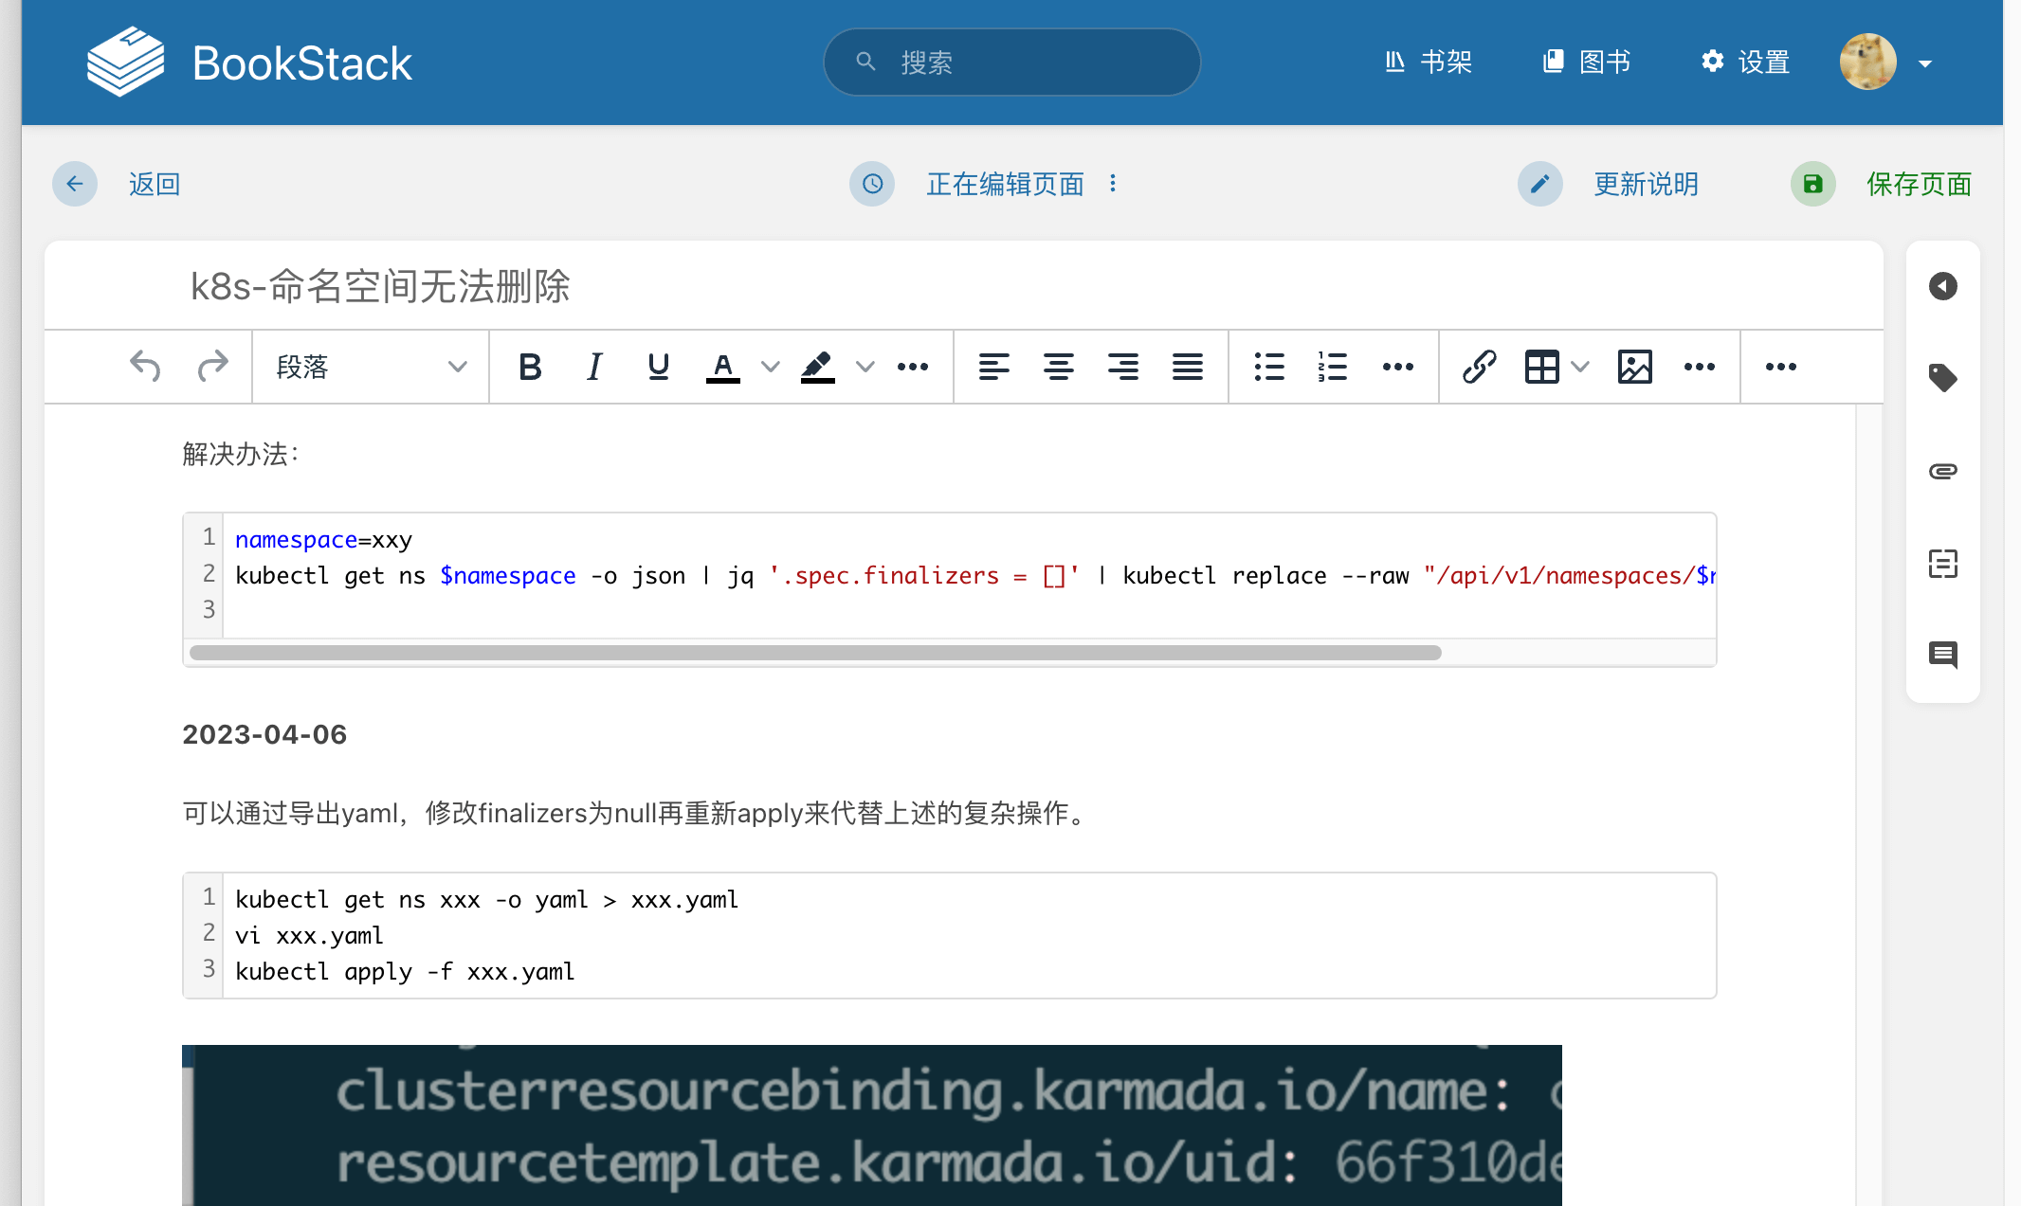The width and height of the screenshot is (2021, 1206).
Task: Select the bullet list icon
Action: click(1268, 367)
